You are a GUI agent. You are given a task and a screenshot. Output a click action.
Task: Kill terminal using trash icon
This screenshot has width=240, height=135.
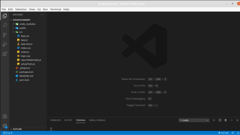(x=226, y=120)
